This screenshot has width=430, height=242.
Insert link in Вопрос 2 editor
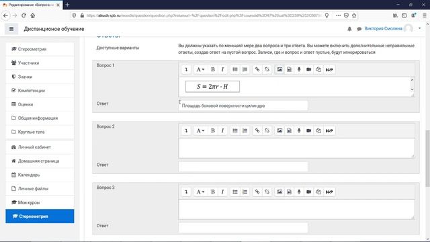click(257, 131)
